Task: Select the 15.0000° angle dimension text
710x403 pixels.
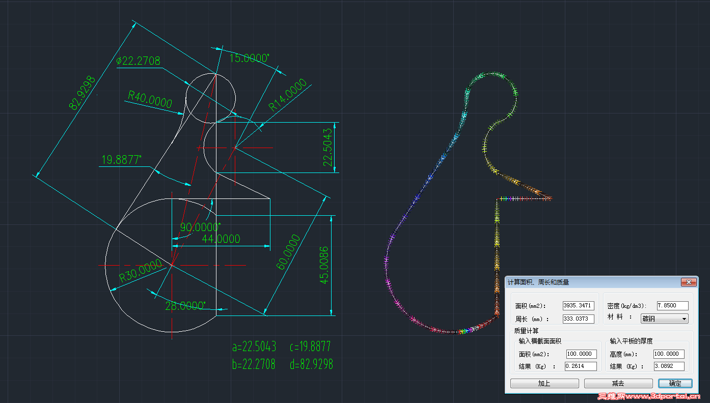Action: [x=249, y=58]
